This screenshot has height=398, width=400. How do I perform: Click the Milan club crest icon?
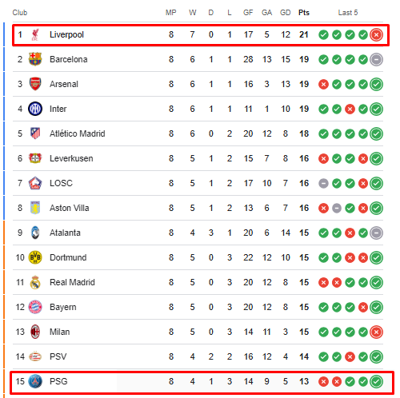point(35,332)
